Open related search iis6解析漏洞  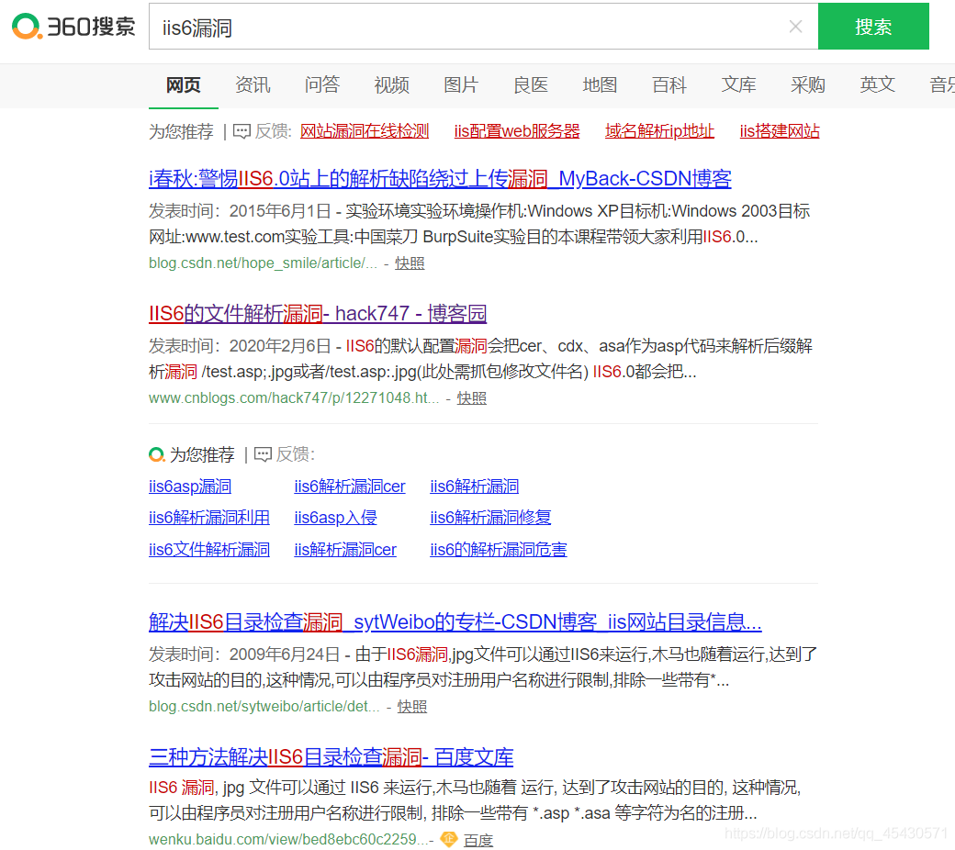point(475,486)
